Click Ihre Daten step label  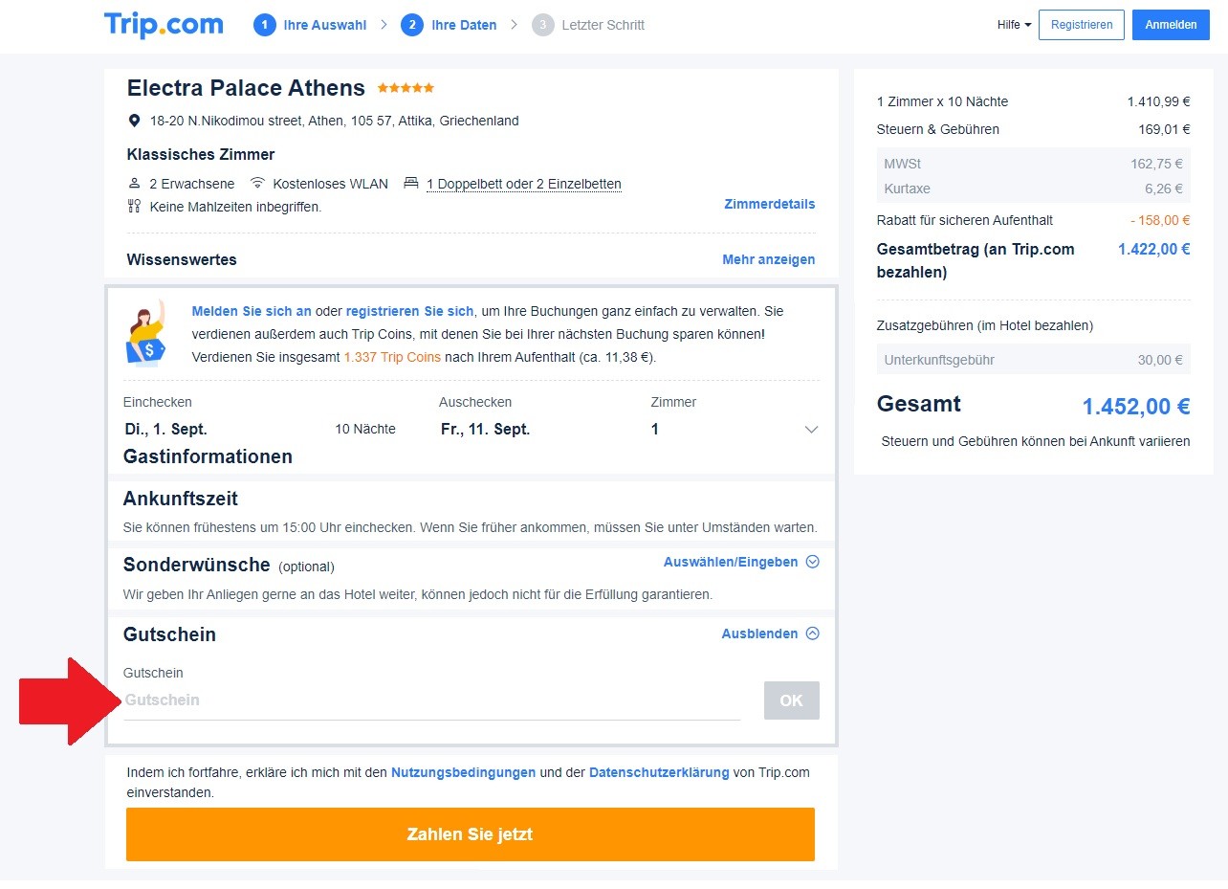[x=464, y=25]
